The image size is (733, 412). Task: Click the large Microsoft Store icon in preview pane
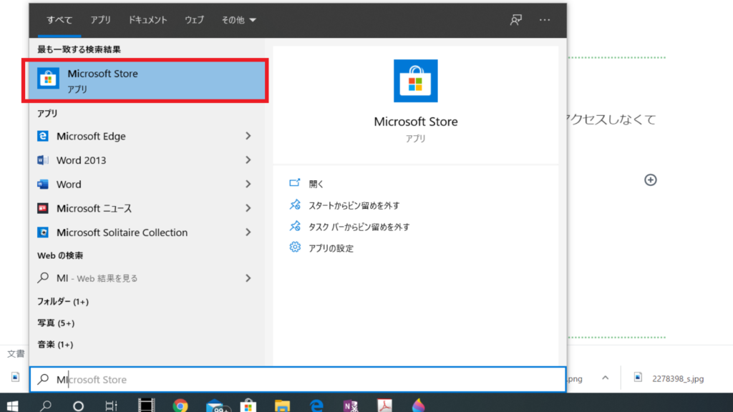coord(416,81)
